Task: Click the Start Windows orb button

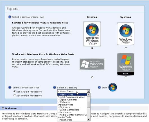Action: click(113, 87)
